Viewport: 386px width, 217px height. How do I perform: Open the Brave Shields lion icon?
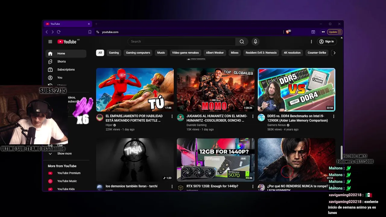point(288,32)
